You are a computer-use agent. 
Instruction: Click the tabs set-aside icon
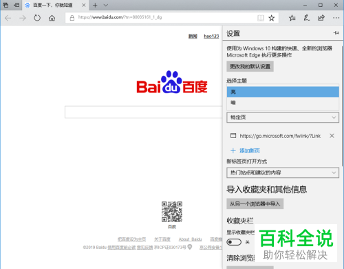pyautogui.click(x=6, y=5)
